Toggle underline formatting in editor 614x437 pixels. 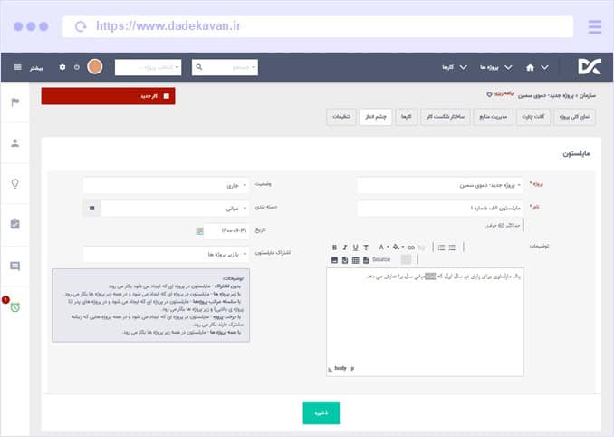pos(355,247)
